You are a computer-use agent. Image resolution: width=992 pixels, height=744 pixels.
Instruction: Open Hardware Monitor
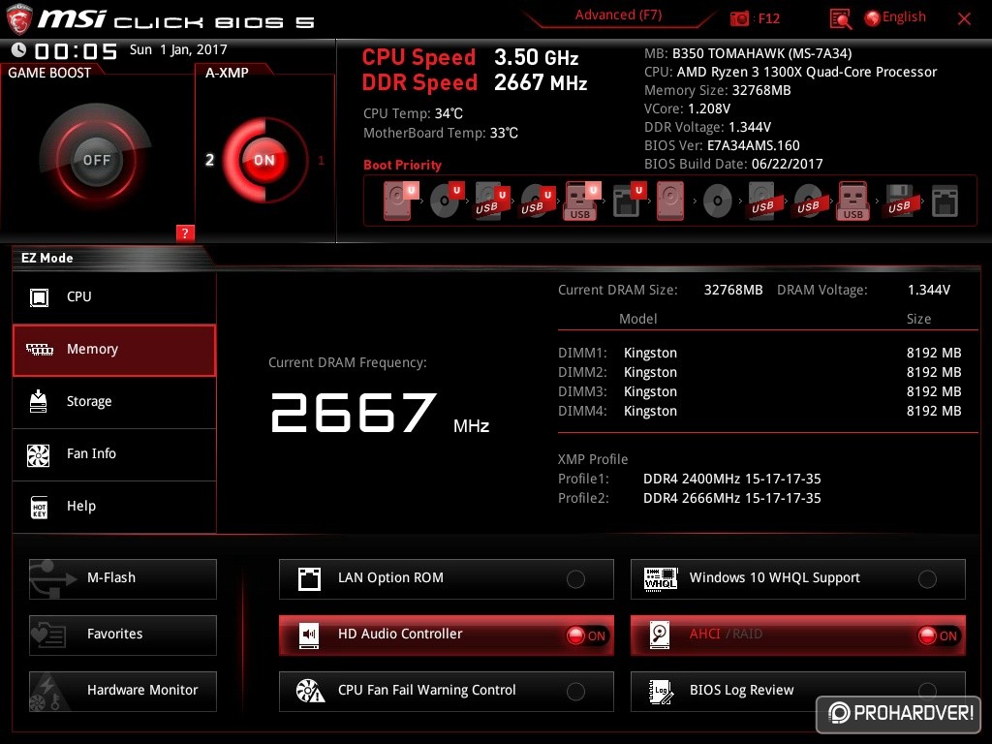tap(123, 691)
